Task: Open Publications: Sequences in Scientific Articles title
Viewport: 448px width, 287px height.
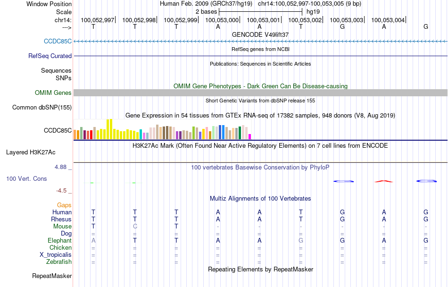Action: (x=260, y=64)
